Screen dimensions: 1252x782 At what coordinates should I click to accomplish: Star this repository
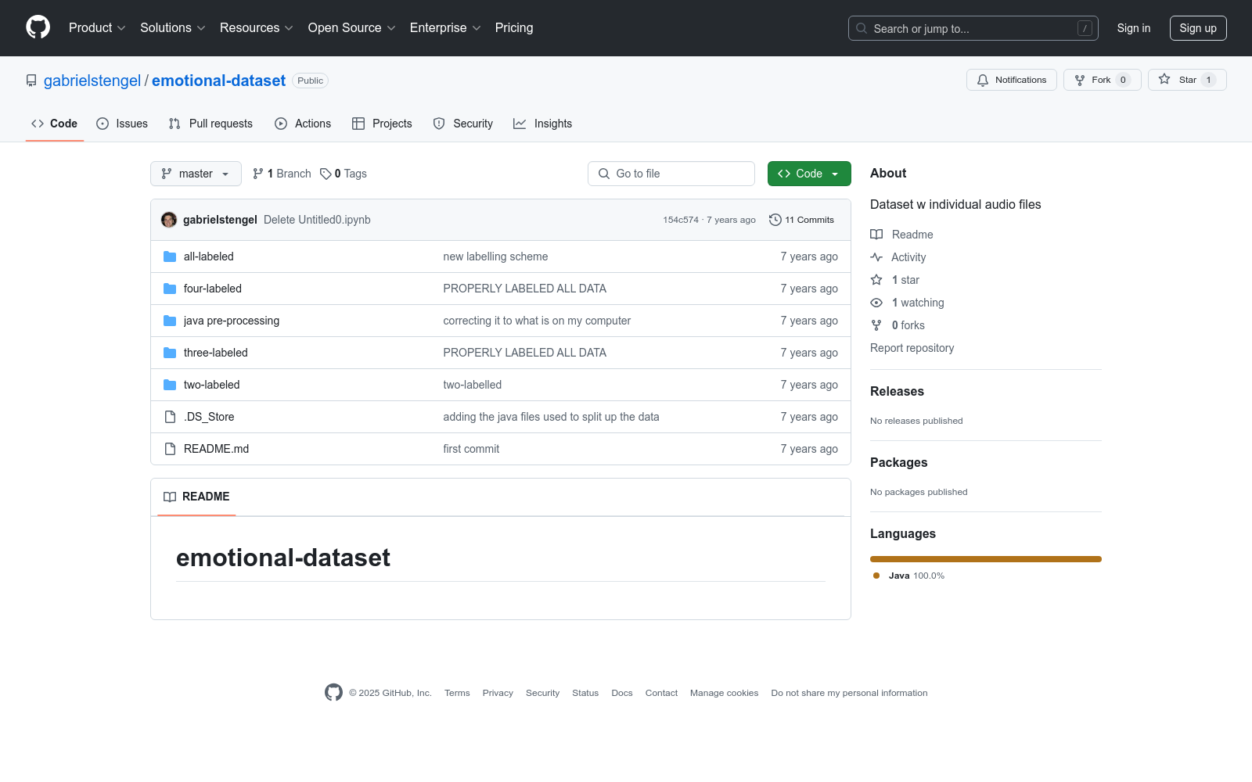(x=1187, y=80)
